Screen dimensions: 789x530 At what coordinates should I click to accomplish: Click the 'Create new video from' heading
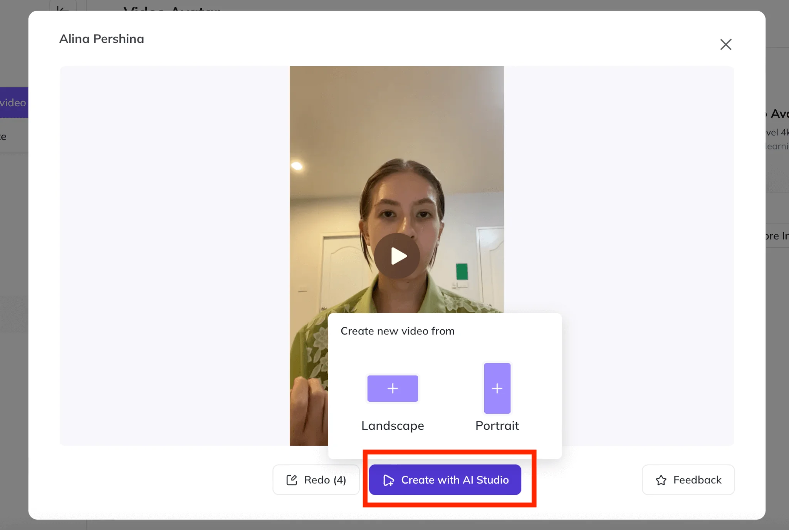point(397,331)
